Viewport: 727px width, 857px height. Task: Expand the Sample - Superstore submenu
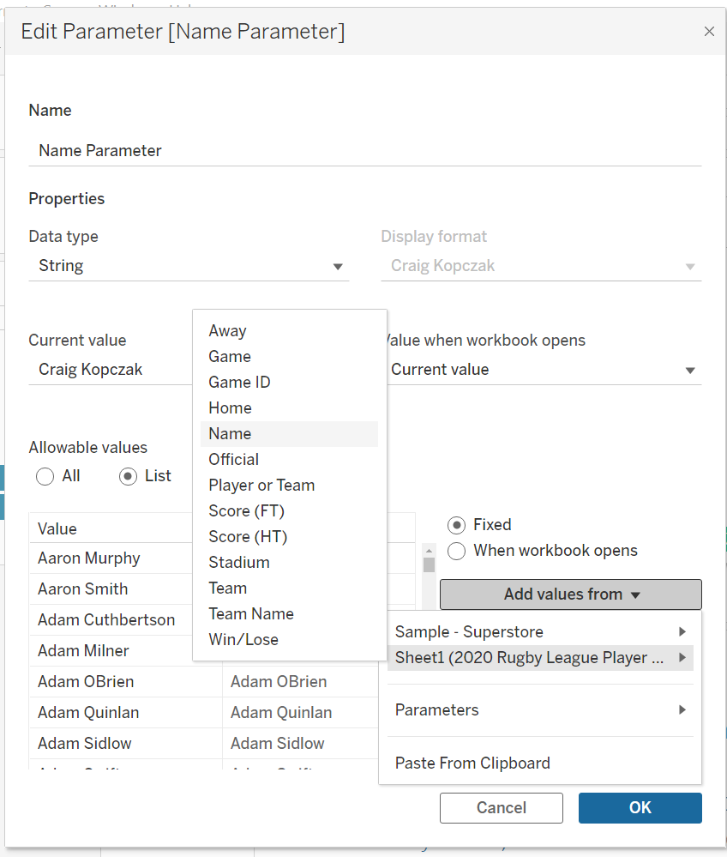pos(682,632)
